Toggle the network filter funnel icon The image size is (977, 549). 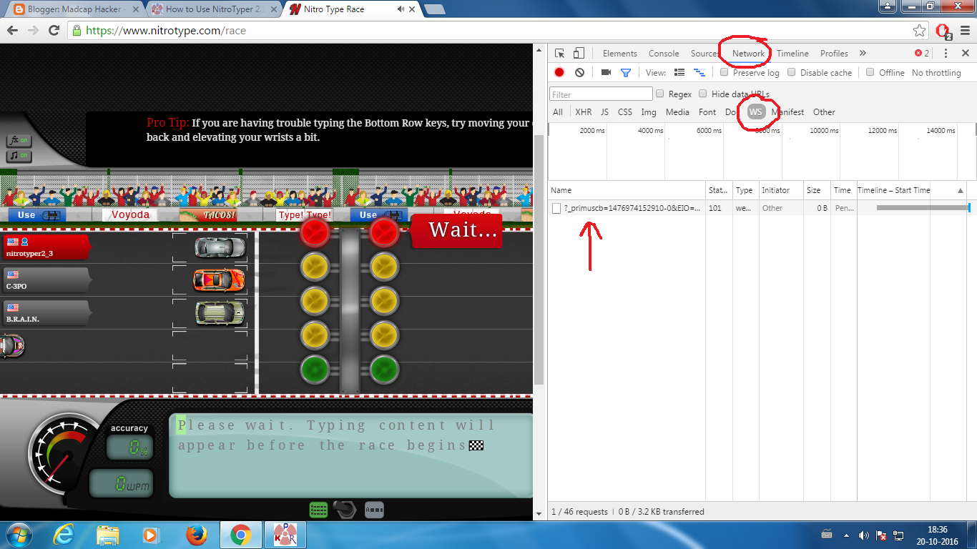tap(626, 72)
